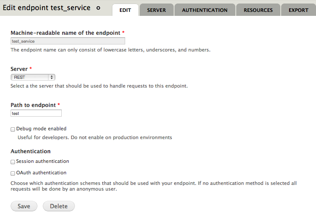Go to the RESOURCES tab
316x221 pixels.
258,10
